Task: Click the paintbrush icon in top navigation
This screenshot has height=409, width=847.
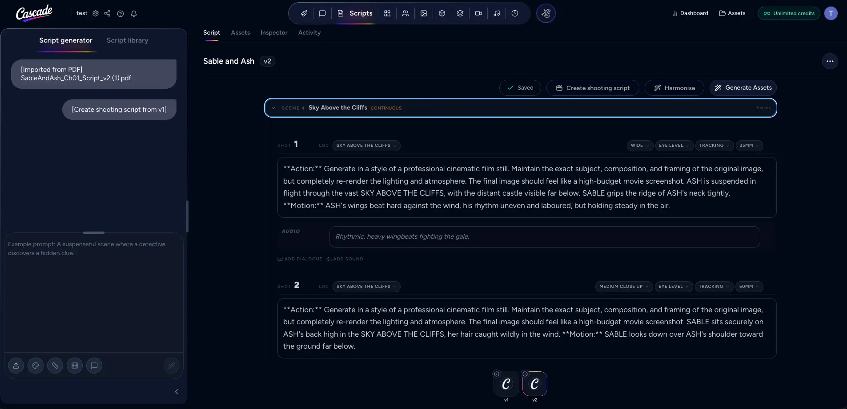Action: point(304,13)
